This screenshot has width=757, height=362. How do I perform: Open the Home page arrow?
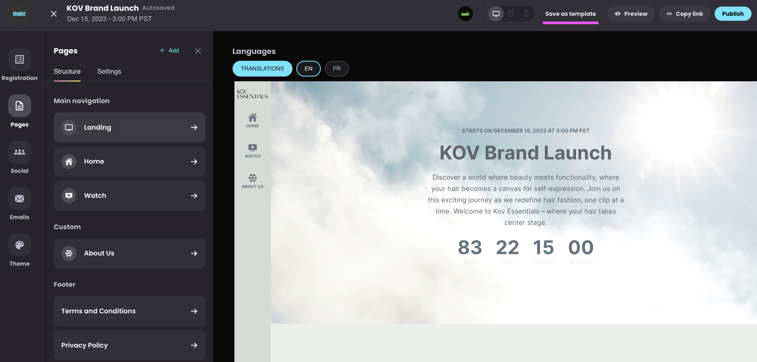[194, 162]
